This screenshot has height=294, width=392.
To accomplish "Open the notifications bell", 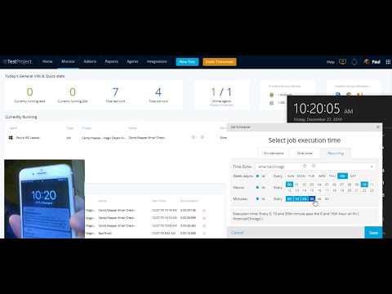I will 354,62.
